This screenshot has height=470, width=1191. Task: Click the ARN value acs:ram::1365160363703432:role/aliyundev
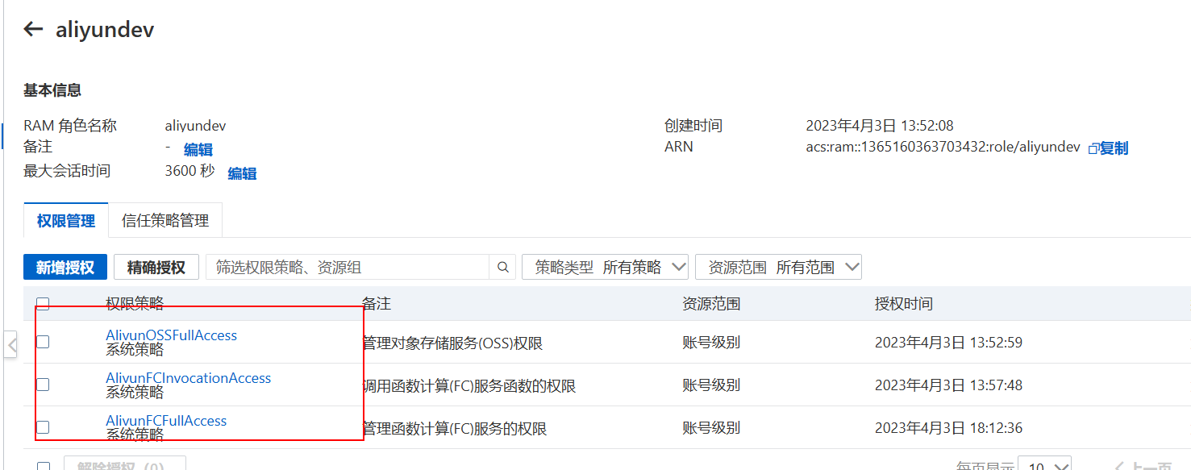(943, 147)
